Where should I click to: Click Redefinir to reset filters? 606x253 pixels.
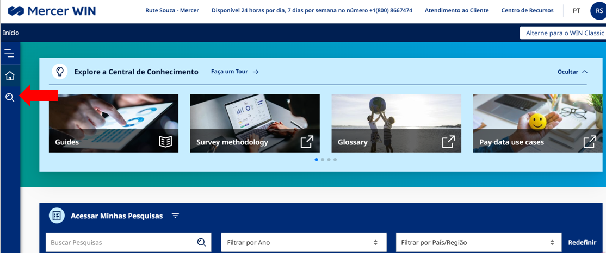click(582, 243)
